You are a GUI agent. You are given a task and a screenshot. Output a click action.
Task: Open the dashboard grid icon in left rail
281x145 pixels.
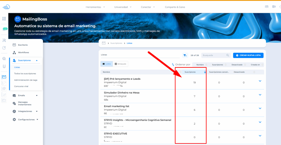[x=4, y=19]
